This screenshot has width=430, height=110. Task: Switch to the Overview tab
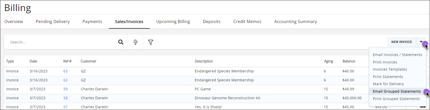coord(14,22)
